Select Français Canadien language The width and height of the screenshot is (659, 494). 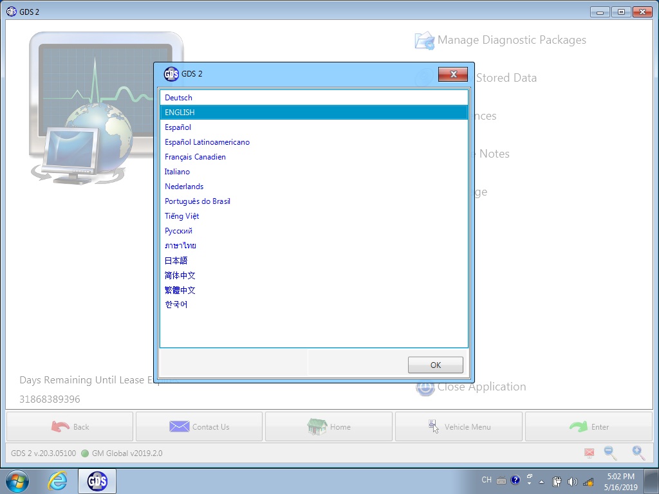pyautogui.click(x=314, y=157)
